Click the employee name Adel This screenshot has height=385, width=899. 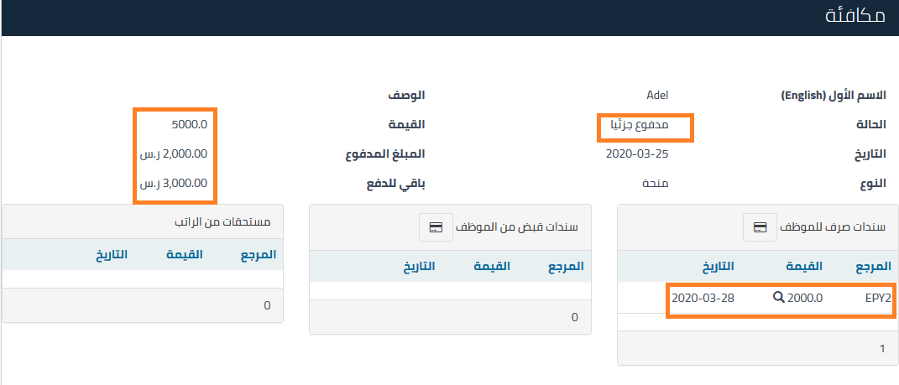[657, 96]
